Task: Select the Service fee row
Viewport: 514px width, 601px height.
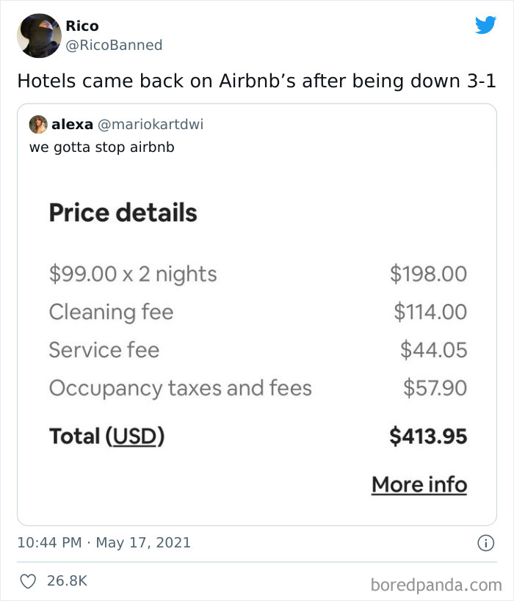Action: [x=103, y=350]
